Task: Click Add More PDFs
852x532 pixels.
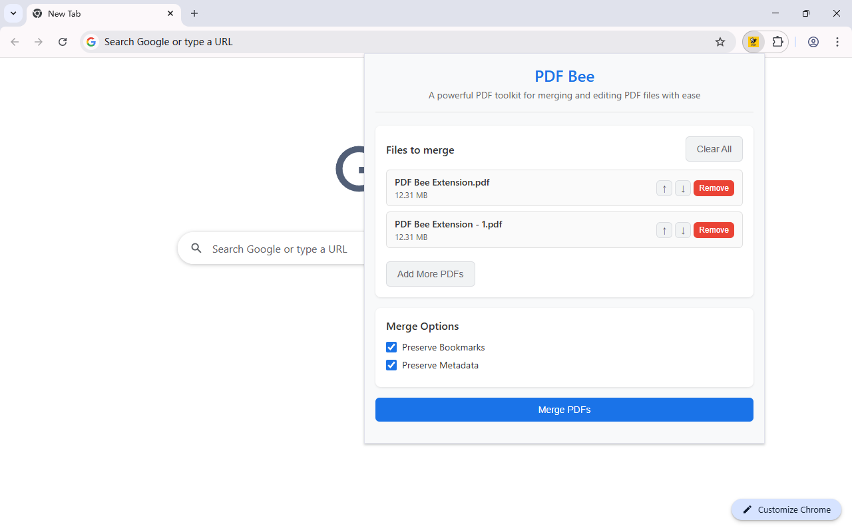Action: point(430,274)
